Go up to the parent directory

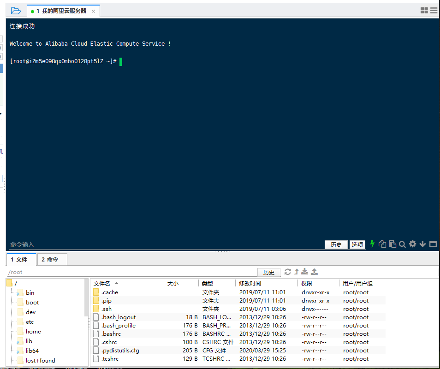[x=296, y=272]
